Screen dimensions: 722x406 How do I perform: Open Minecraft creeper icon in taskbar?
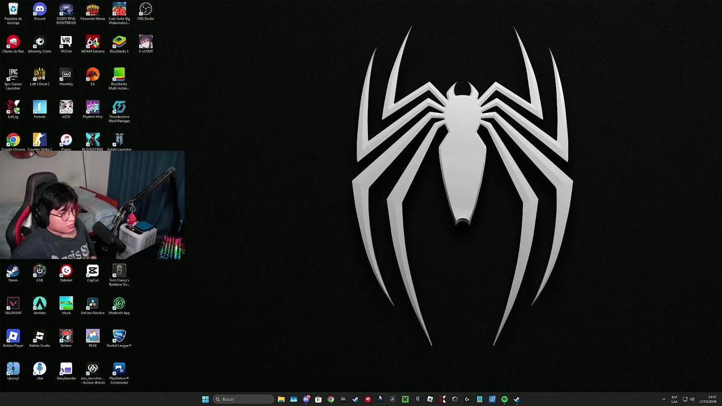[405, 399]
